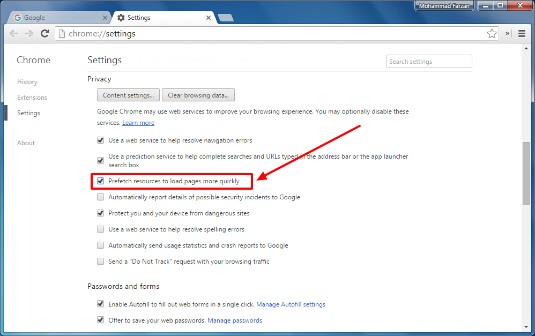The image size is (535, 336).
Task: Open Content settings dialog
Action: point(128,95)
